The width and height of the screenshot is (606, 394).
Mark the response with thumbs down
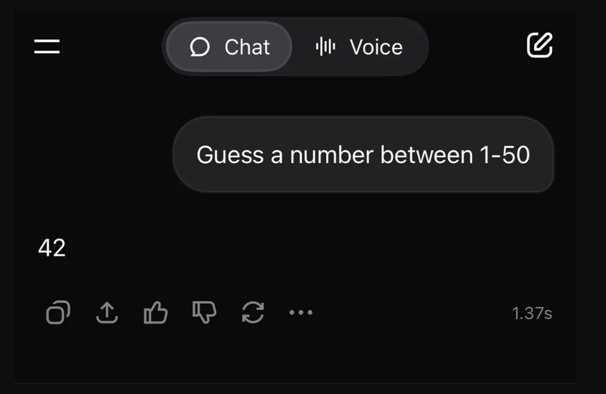(x=204, y=313)
